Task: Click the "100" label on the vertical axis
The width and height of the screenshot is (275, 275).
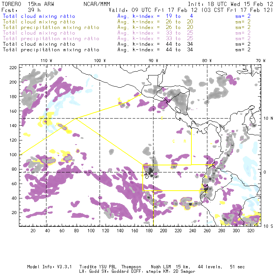Action: tap(13, 155)
